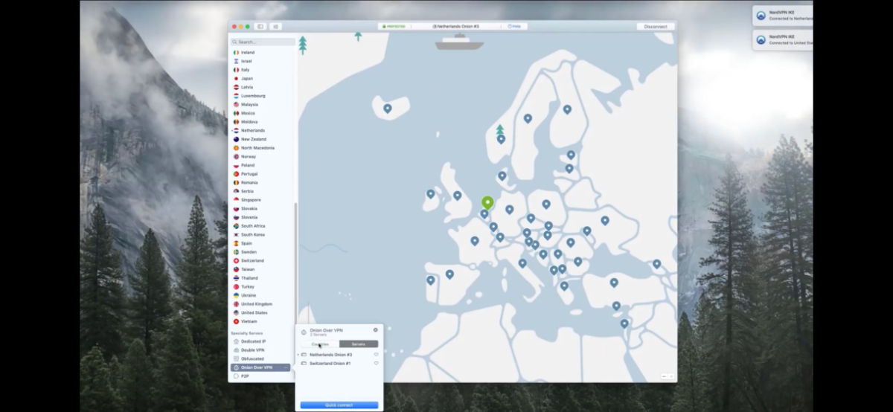Choose the Netherlands Onion #3 server row
The height and width of the screenshot is (412, 893).
[339, 355]
